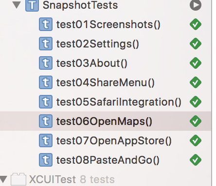Viewport: 216px width, 186px height.
Task: Click the green pass mark for test01Screenshots
Action: point(196,24)
